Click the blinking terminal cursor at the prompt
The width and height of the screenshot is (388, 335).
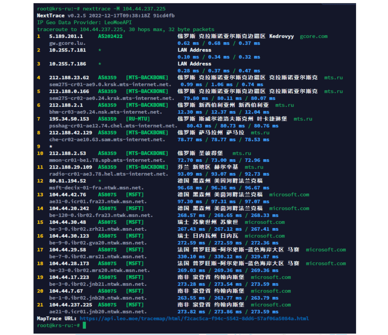pos(84,325)
